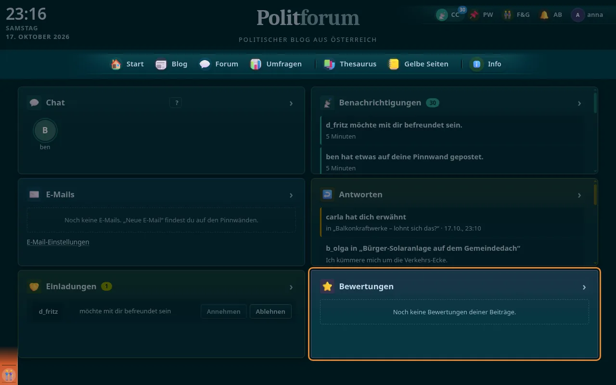
Task: Click the Umfragen chart icon
Action: (256, 64)
